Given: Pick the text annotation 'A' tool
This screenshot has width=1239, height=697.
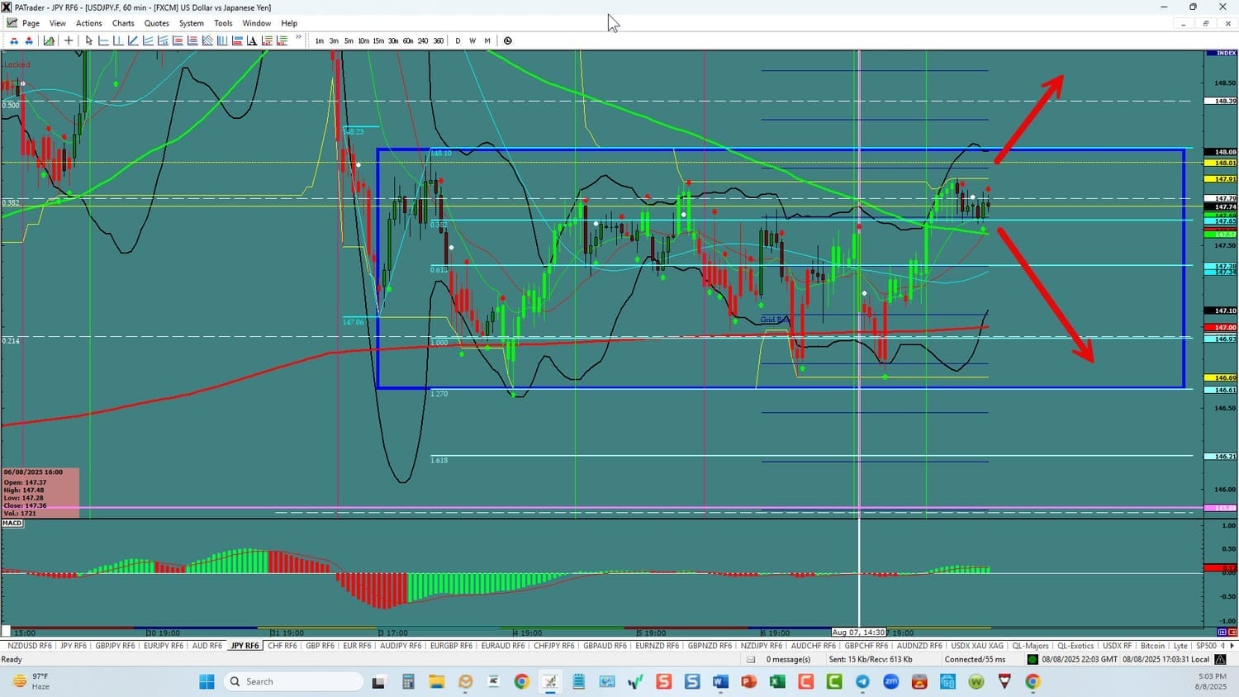Looking at the screenshot, I should 252,40.
